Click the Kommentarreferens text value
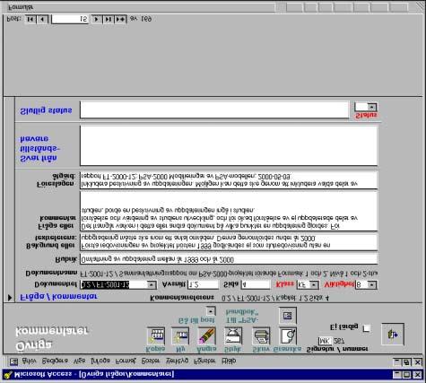This screenshot has height=383, width=426. tap(275, 298)
